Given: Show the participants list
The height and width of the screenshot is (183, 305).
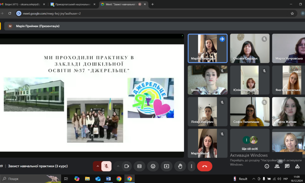Looking at the screenshot, I should click(277, 166).
